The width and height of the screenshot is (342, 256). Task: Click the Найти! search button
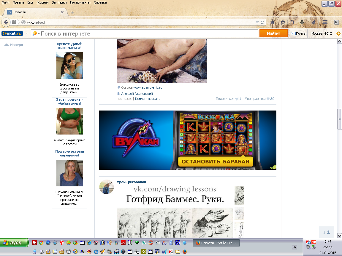click(273, 33)
